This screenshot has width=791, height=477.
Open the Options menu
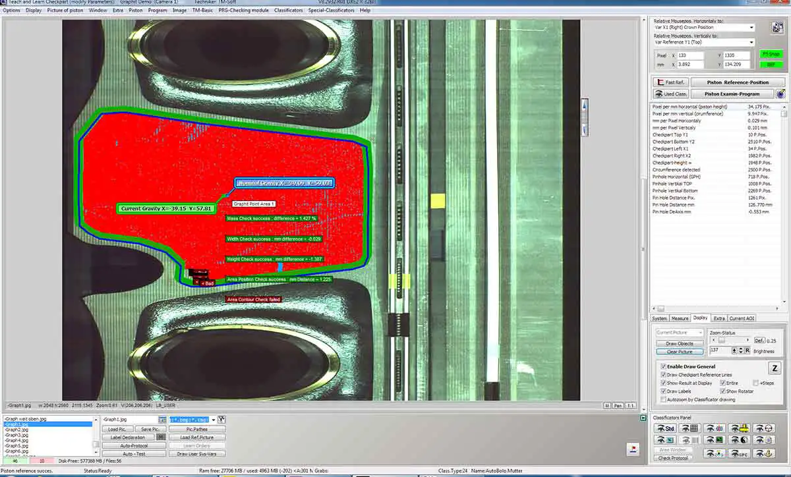point(11,11)
